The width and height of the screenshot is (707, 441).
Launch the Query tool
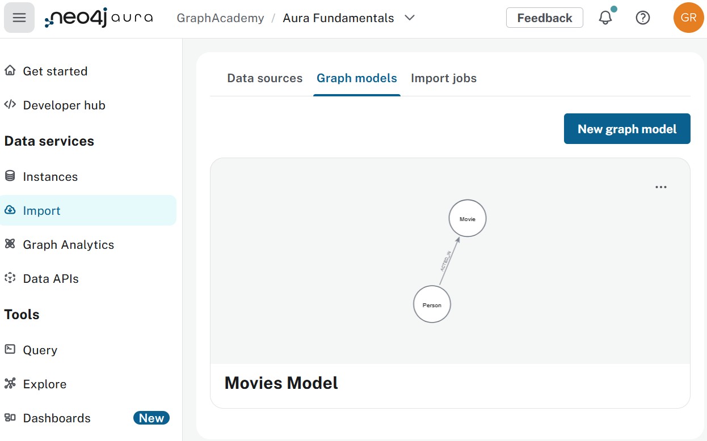pyautogui.click(x=40, y=350)
